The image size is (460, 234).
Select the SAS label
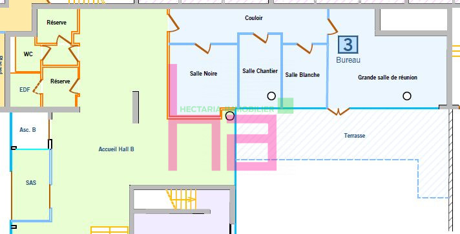coord(31,183)
